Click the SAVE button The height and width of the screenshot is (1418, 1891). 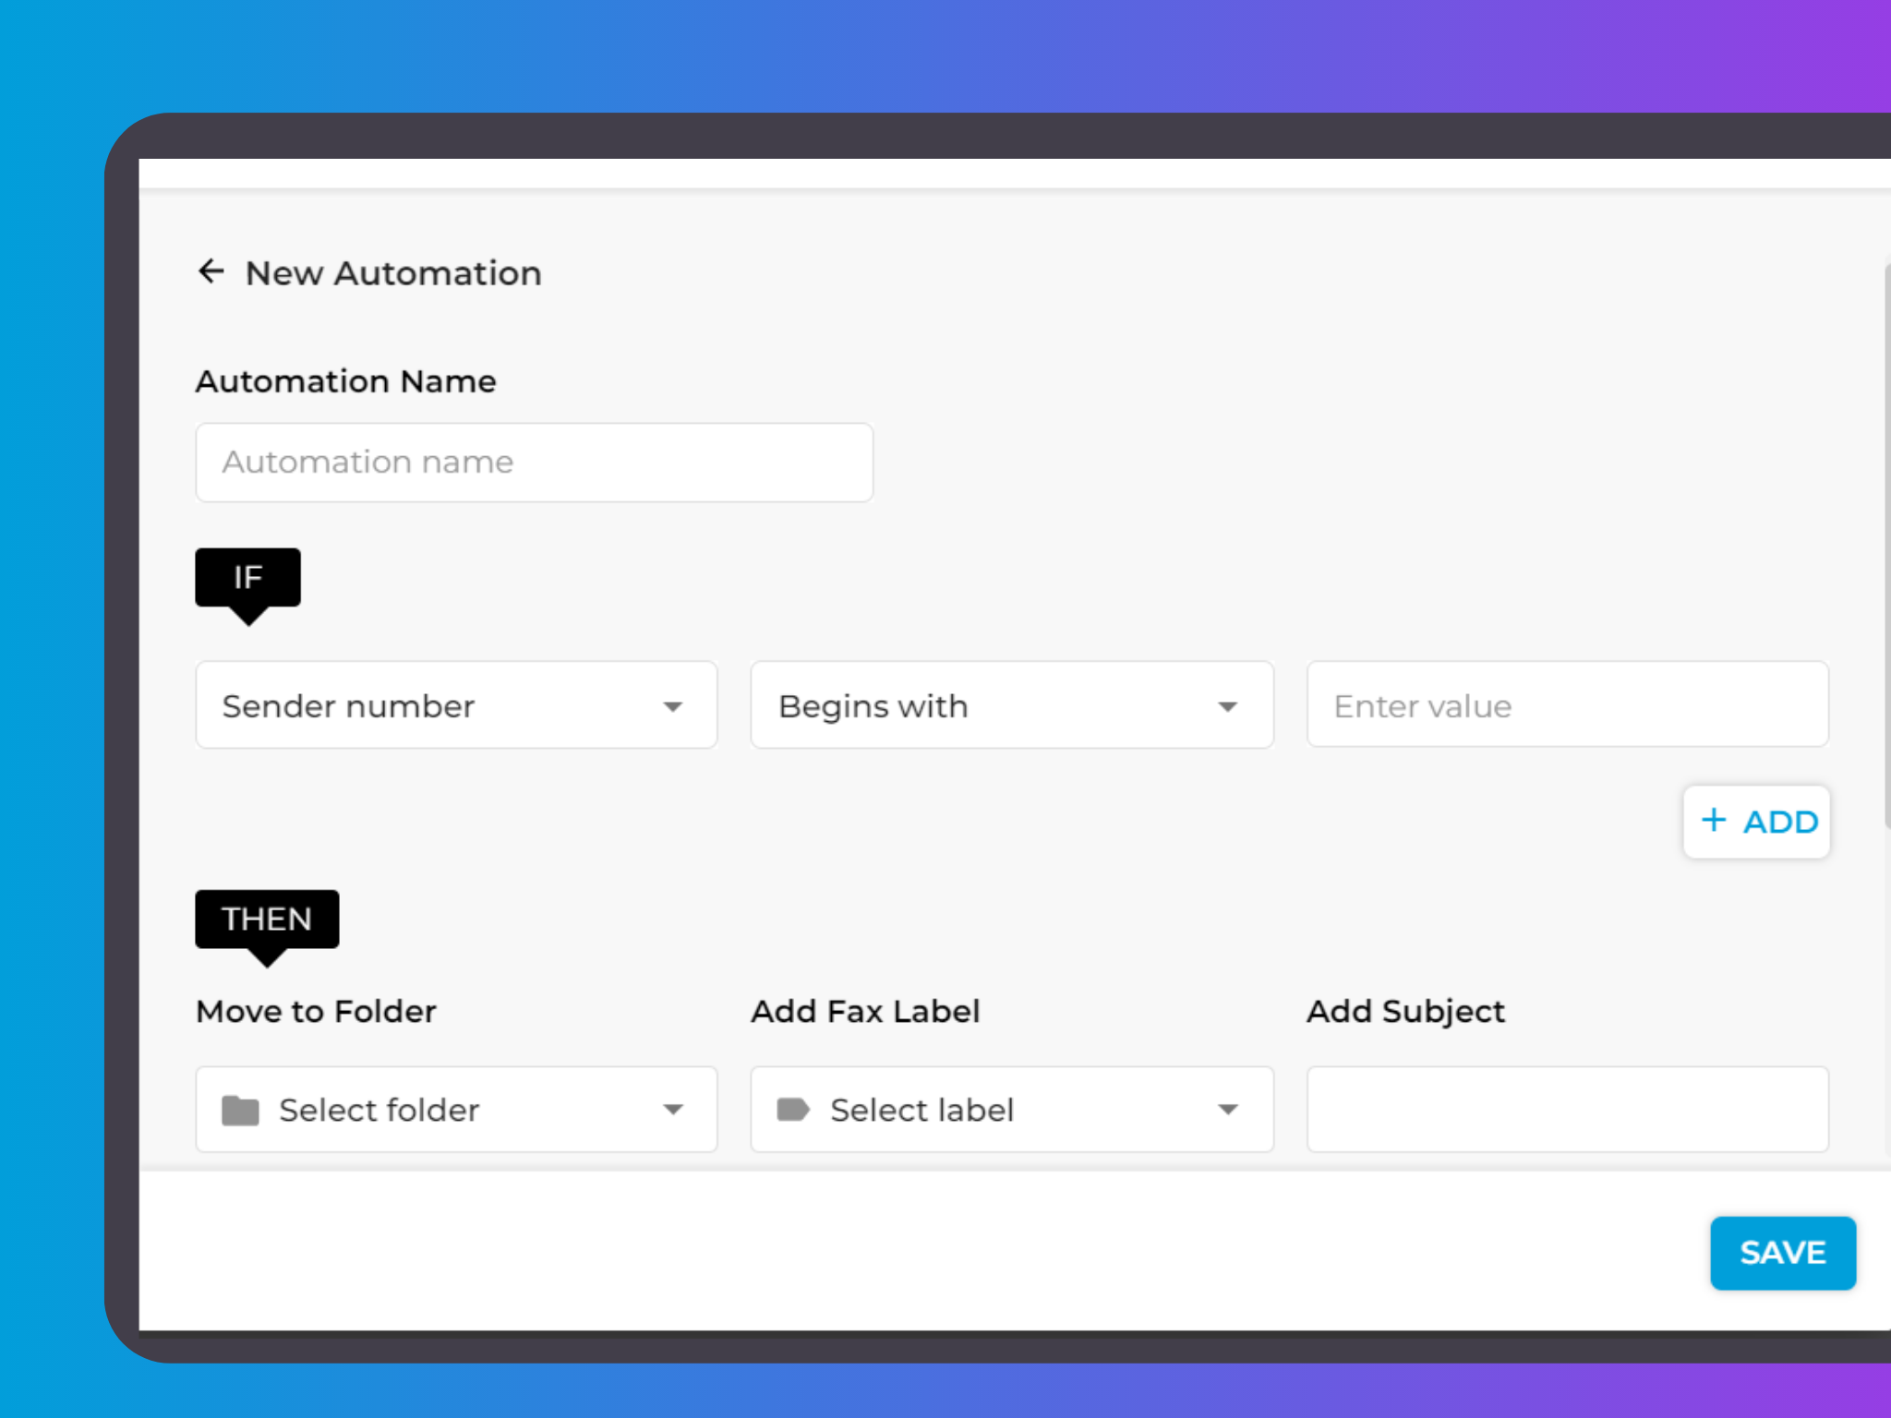[1783, 1253]
